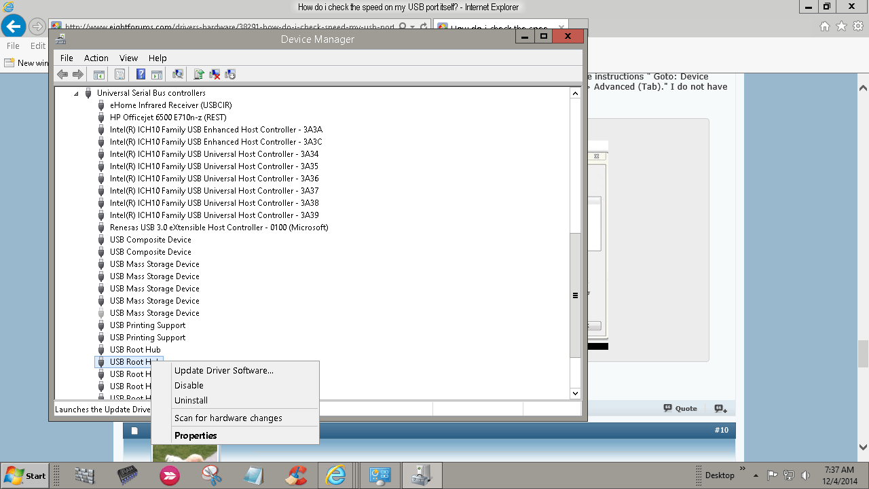Screen dimensions: 869x489
Task: Toggle the Show/Hide Console Tree toolbar icon
Action: (x=99, y=74)
